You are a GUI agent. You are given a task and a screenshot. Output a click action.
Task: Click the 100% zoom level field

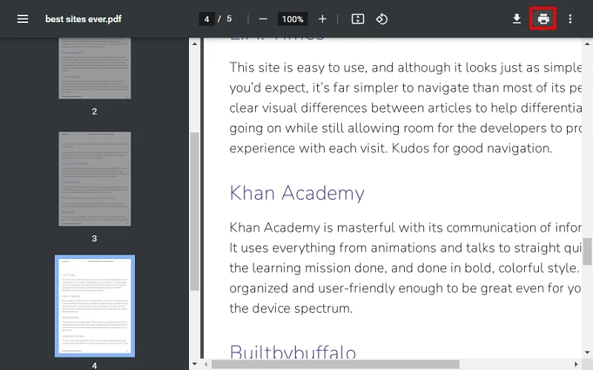point(293,18)
